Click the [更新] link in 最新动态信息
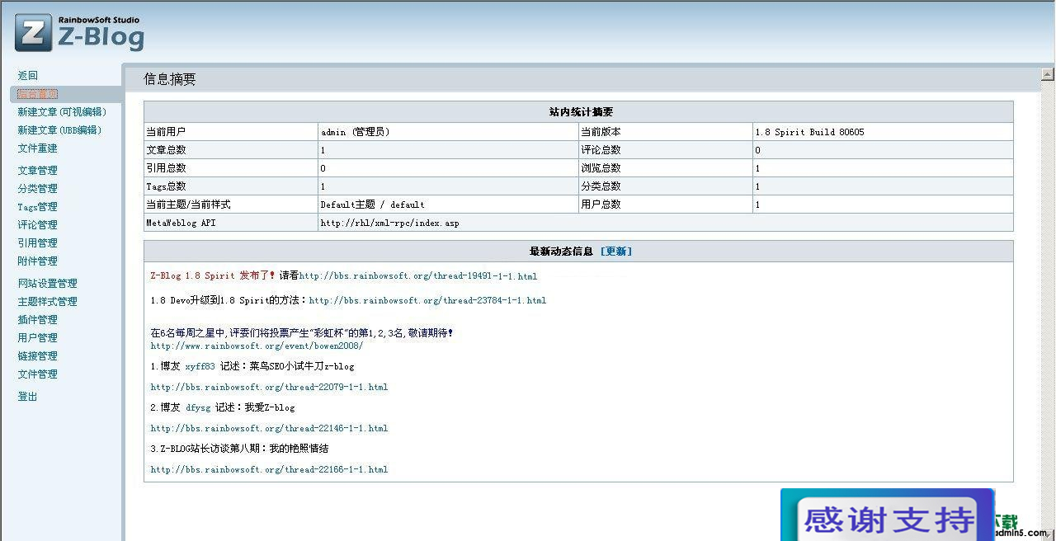This screenshot has height=541, width=1056. click(615, 252)
